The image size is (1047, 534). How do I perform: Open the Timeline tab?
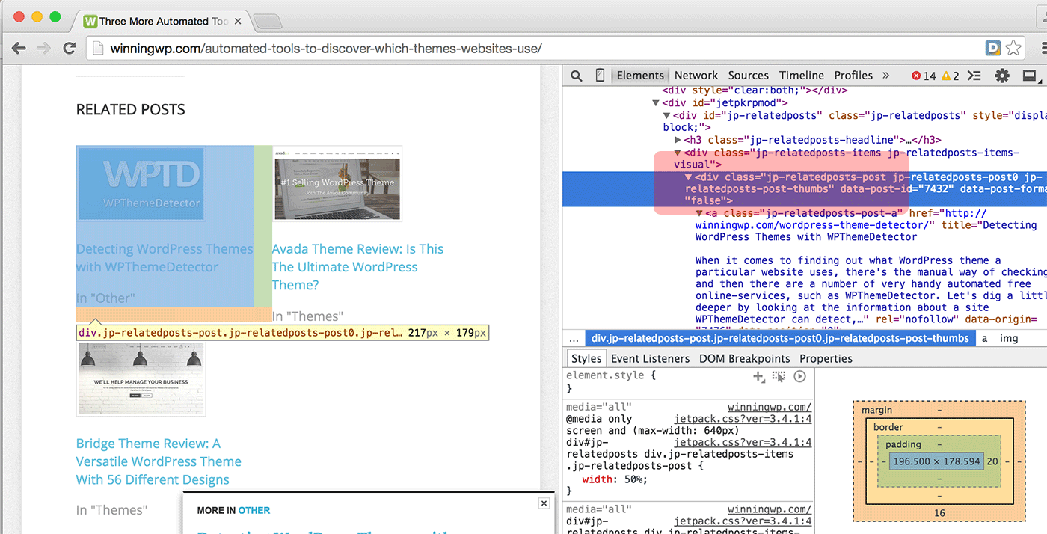click(801, 76)
